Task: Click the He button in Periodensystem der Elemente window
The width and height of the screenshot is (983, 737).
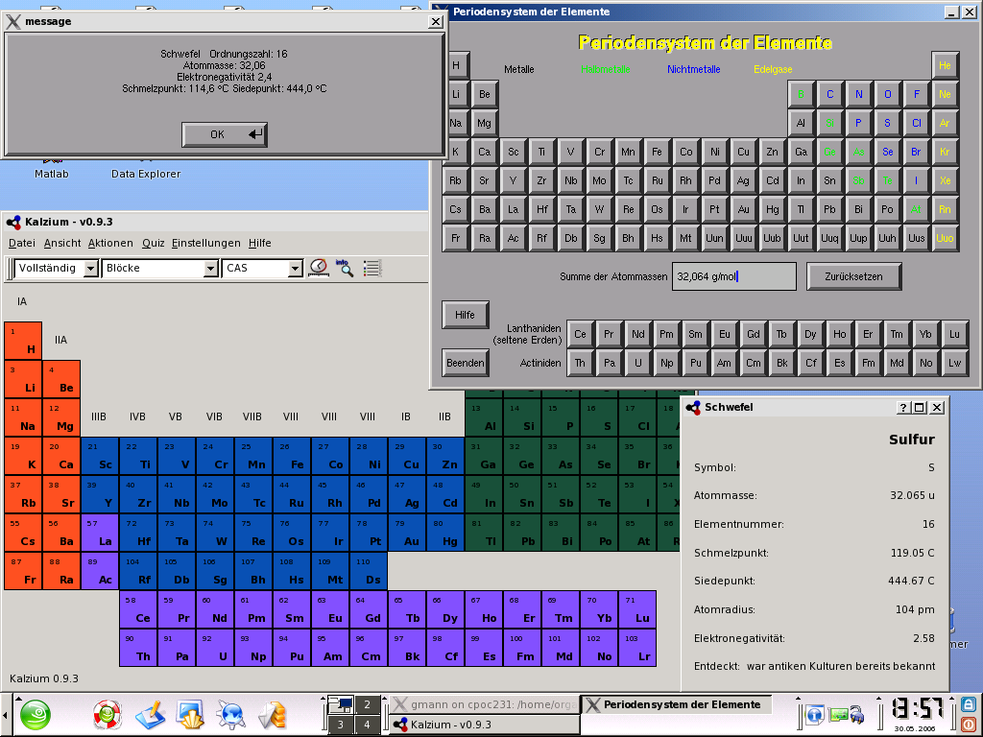Action: pyautogui.click(x=945, y=65)
